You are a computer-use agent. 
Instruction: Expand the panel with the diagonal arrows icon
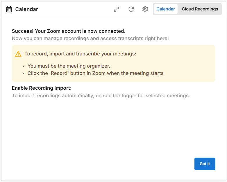tap(116, 9)
